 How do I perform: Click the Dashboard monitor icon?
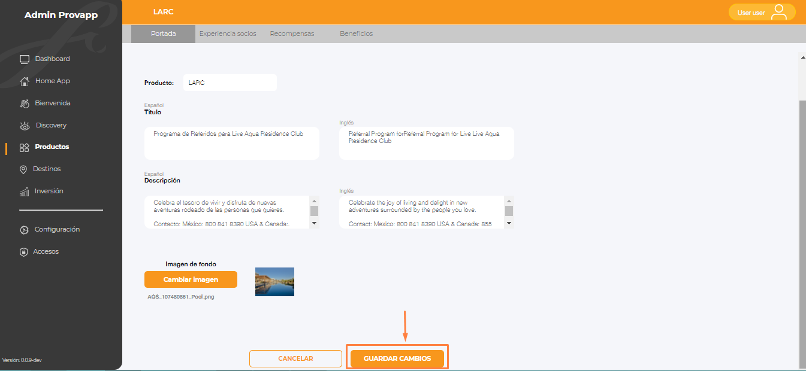25,59
